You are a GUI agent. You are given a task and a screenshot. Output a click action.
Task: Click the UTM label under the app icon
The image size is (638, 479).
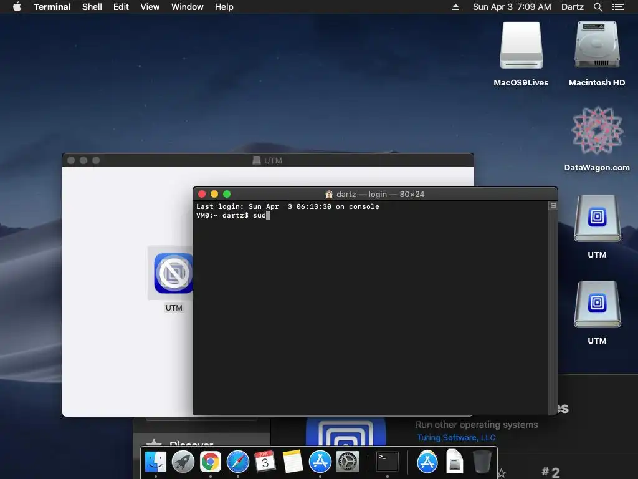174,308
